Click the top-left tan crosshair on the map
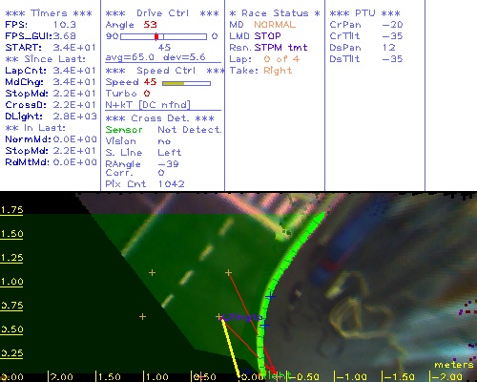The image size is (477, 382). tap(152, 272)
